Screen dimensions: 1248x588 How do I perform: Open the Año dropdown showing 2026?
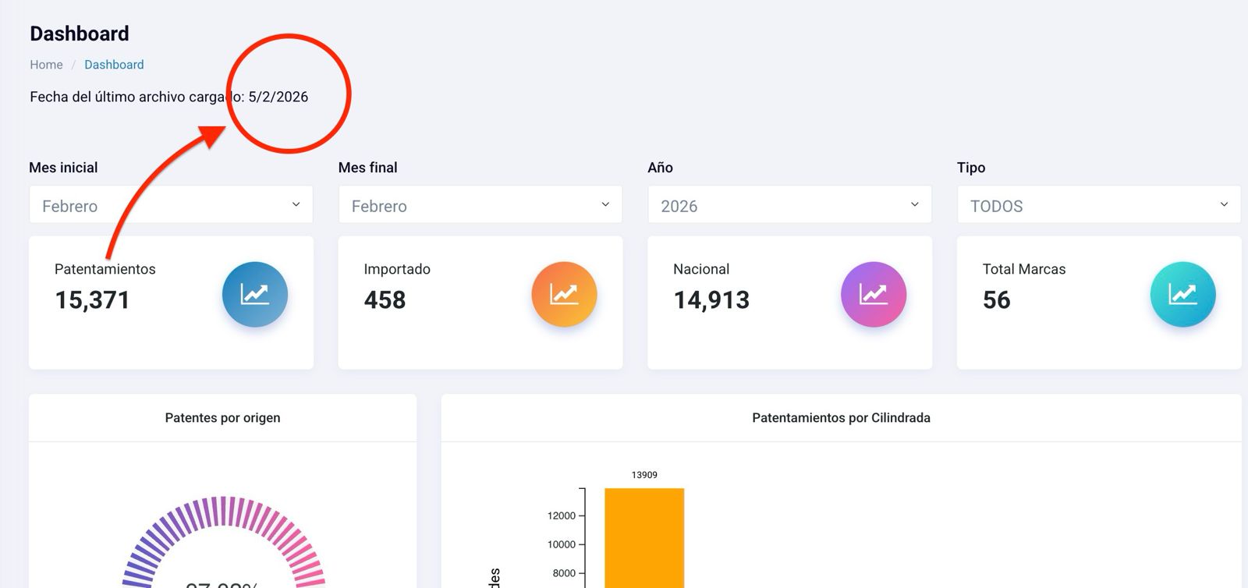pos(789,205)
